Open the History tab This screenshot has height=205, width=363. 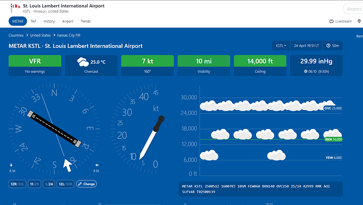pos(49,21)
